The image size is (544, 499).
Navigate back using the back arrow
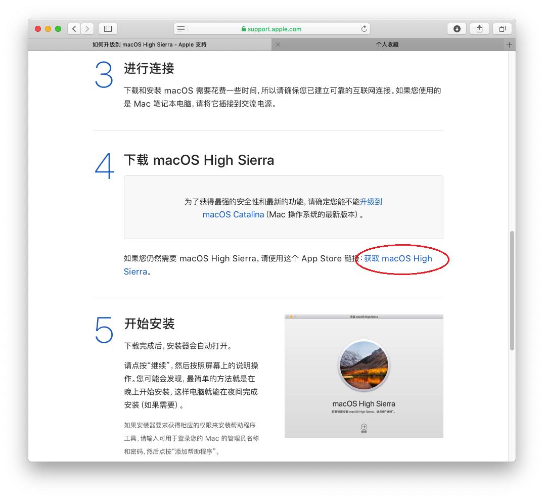coord(74,29)
